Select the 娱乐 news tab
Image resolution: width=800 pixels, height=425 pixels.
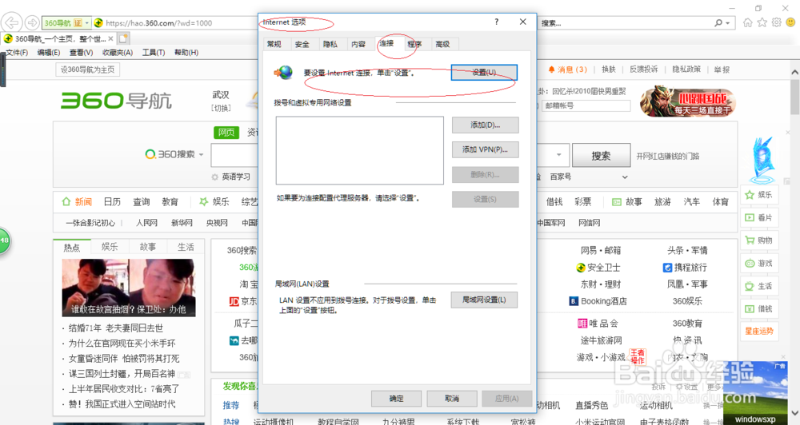click(x=110, y=247)
